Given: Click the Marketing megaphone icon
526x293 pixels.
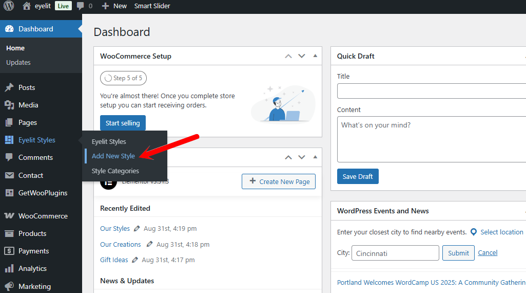Looking at the screenshot, I should 9,286.
